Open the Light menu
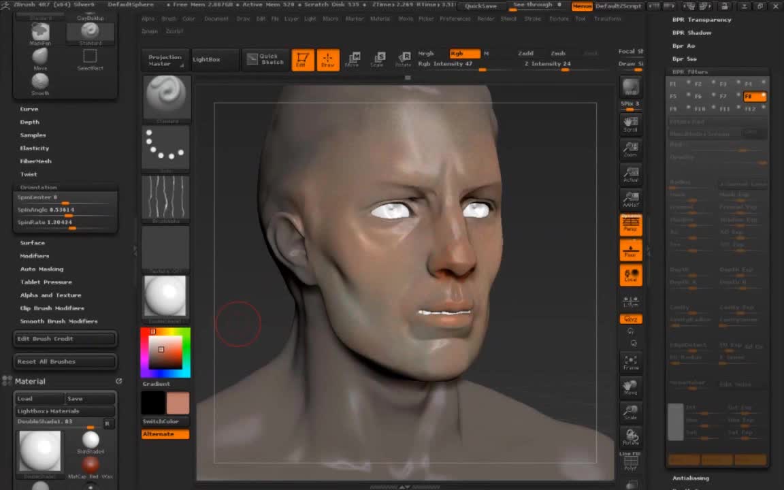Image resolution: width=784 pixels, height=490 pixels. pos(310,19)
